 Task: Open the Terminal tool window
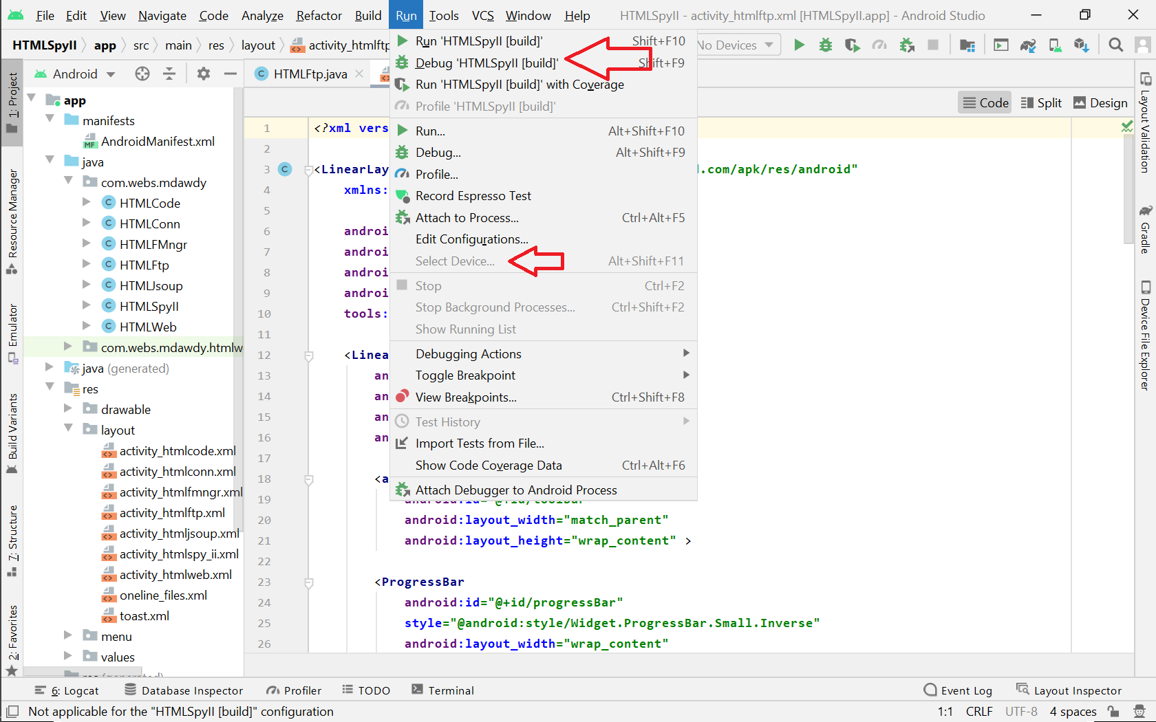pos(442,690)
